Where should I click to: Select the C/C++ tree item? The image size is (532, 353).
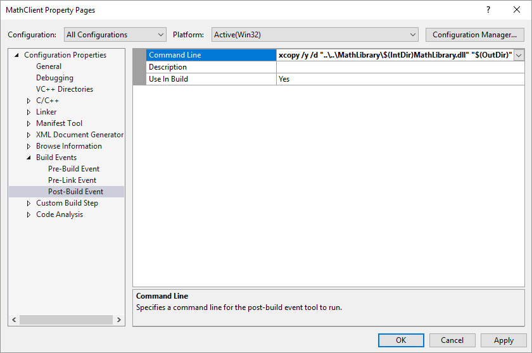(x=47, y=101)
